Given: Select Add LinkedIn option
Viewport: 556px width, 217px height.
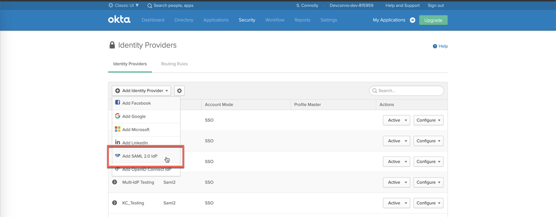Looking at the screenshot, I should click(146, 143).
